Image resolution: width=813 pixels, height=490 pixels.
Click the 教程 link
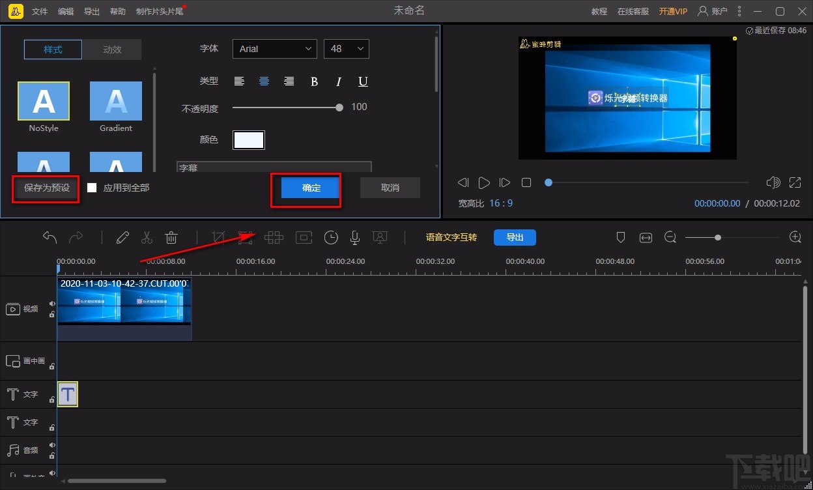599,12
